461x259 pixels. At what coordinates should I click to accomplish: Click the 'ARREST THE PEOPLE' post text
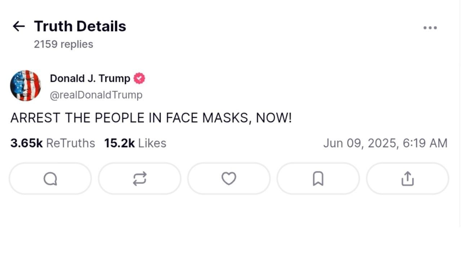point(151,118)
